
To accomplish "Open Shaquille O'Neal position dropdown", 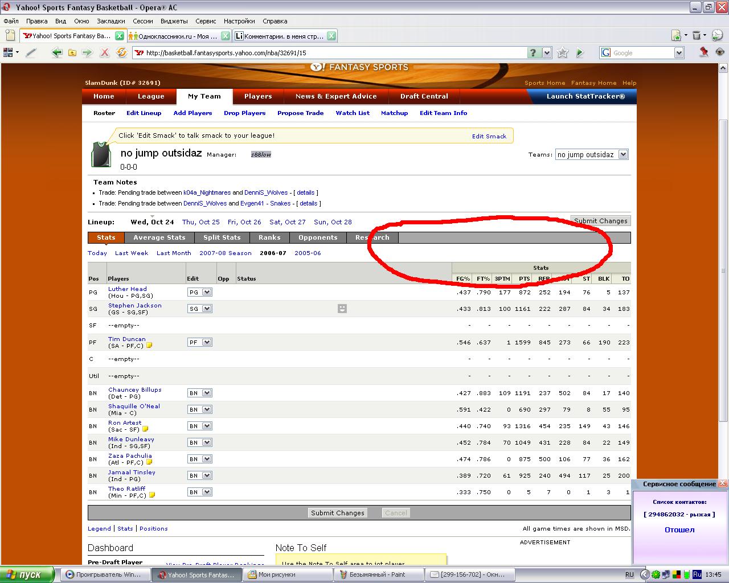I will (x=199, y=409).
